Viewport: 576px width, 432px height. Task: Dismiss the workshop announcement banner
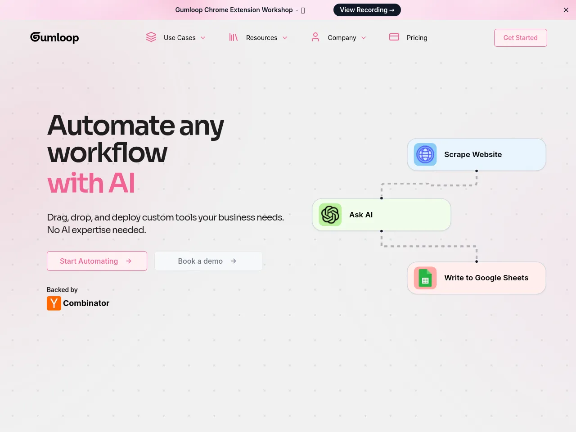coord(566,10)
